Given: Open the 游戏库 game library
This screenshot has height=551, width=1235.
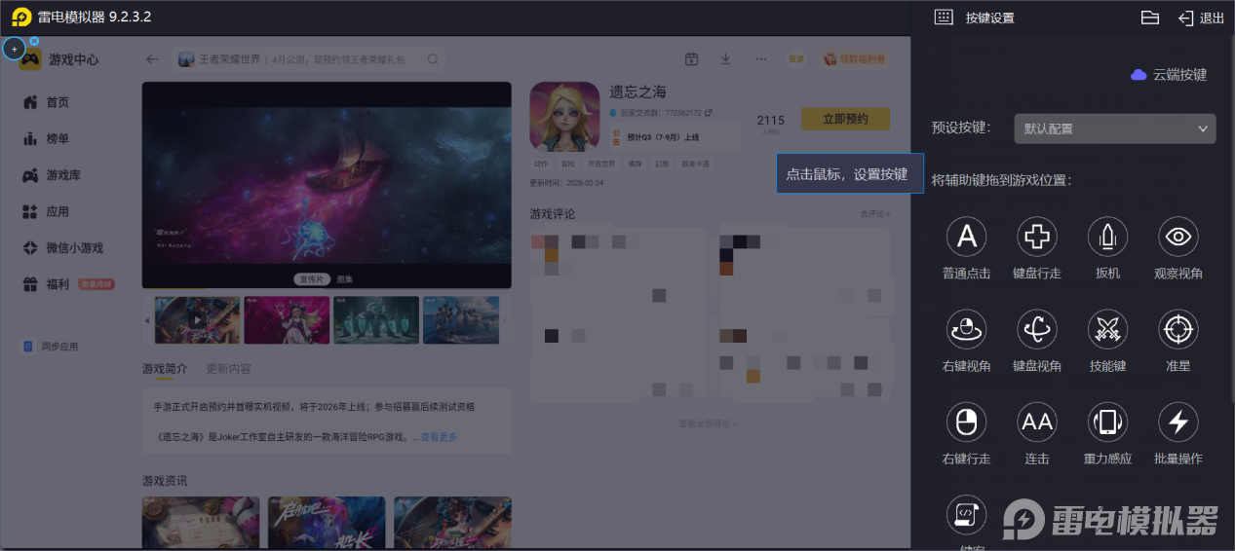Looking at the screenshot, I should (x=51, y=175).
